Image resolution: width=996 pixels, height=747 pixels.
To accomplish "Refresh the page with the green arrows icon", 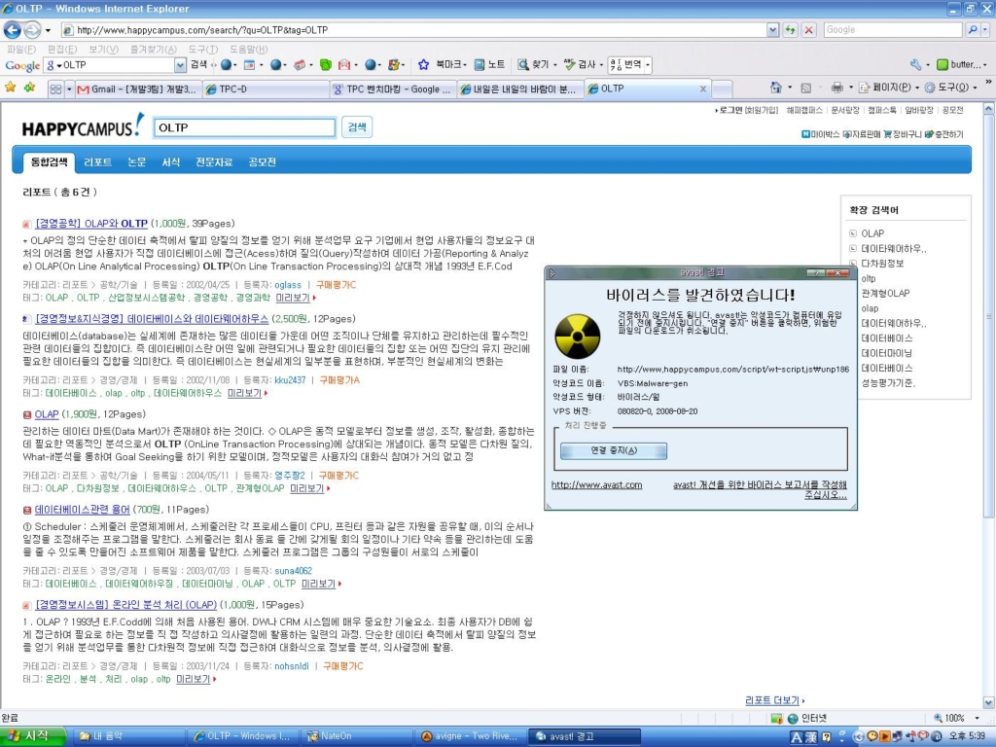I will [791, 30].
